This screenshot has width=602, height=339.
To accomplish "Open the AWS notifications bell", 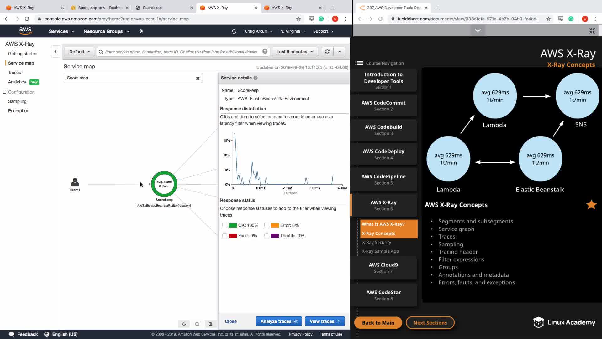I will tap(234, 31).
